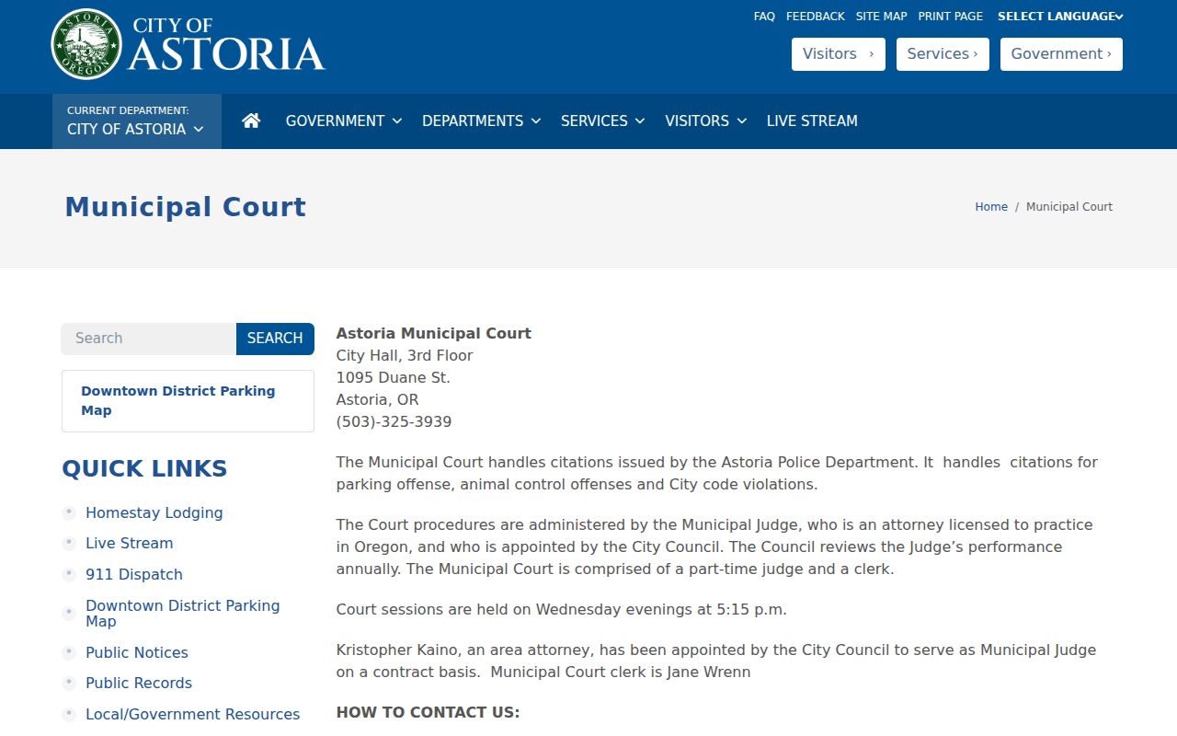Open the Site Map link
Image resolution: width=1177 pixels, height=736 pixels.
tap(881, 17)
